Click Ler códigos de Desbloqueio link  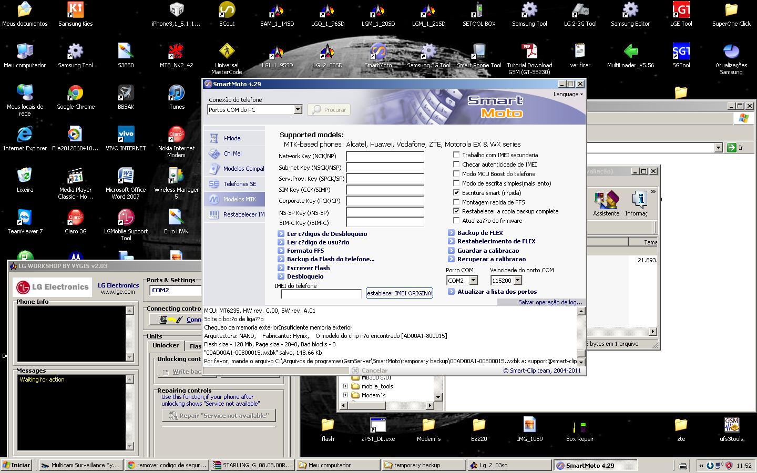[327, 234]
